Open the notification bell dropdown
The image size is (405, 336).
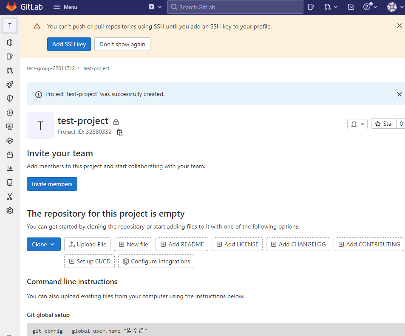pos(357,124)
